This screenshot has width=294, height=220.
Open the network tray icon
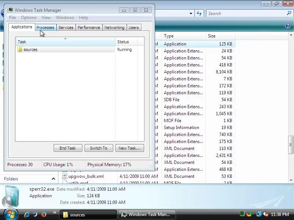tap(259, 214)
